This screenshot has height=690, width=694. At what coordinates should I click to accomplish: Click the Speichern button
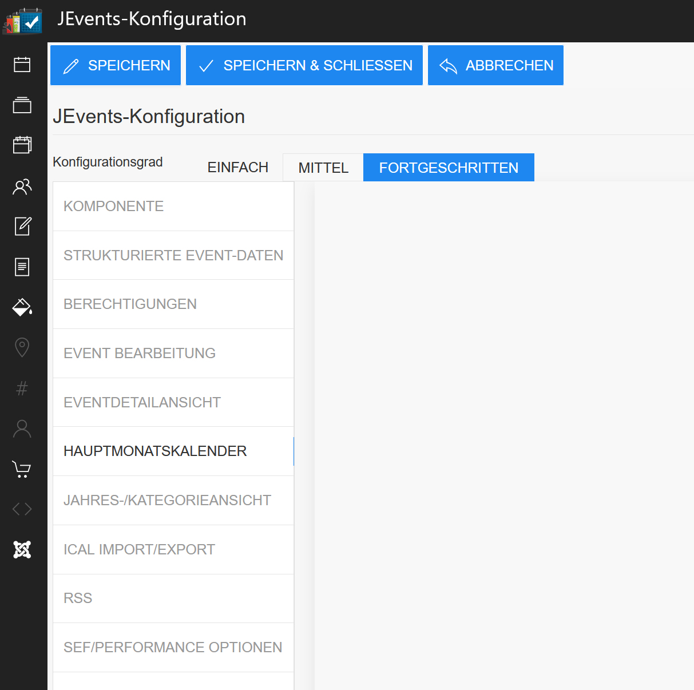point(116,65)
